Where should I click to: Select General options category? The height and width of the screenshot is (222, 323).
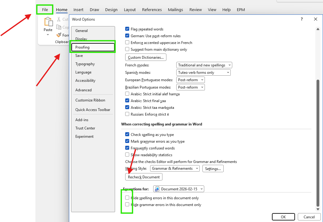(93, 31)
